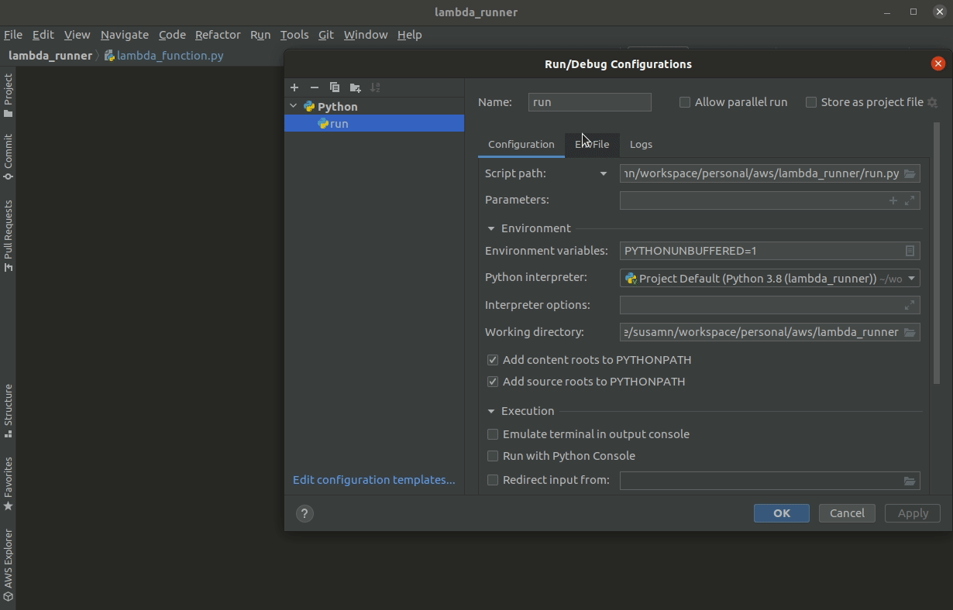Enable Allow parallel run
Screen dimensions: 953x610
pos(685,102)
